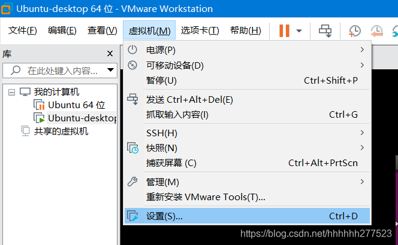
Task: Choose 发送 Ctrl+Alt+Del(E) menu item
Action: click(x=247, y=99)
